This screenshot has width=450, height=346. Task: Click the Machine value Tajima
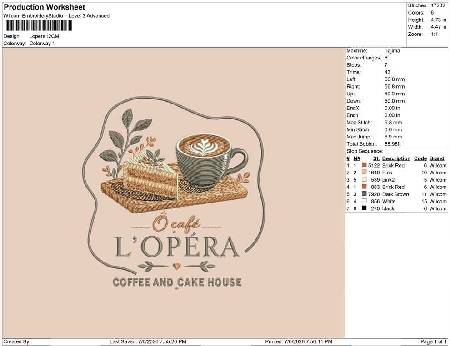(x=392, y=50)
